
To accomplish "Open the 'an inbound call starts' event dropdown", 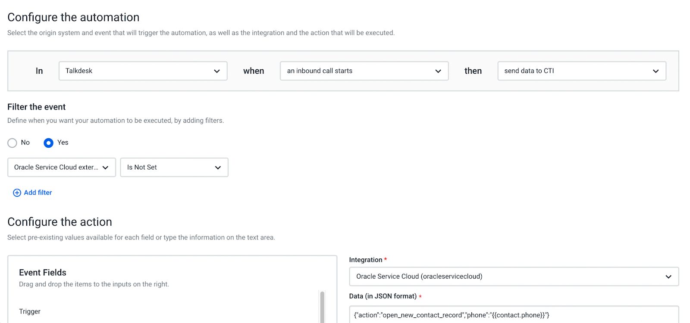I will [364, 71].
